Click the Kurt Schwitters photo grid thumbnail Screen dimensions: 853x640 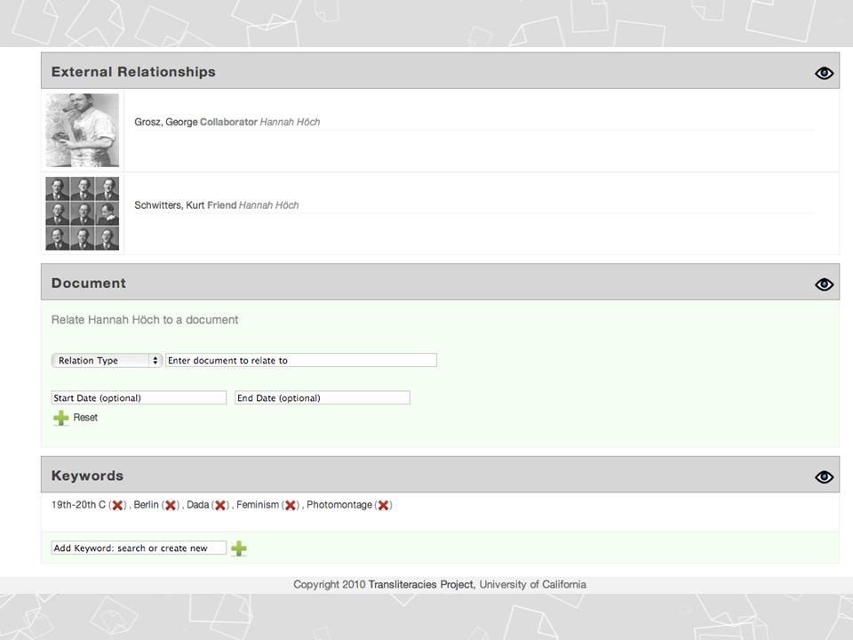[x=82, y=213]
